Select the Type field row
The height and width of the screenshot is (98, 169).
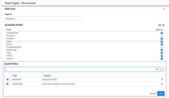(84, 53)
